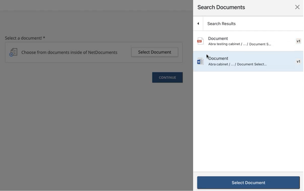Click the v1 badge on the PDF document
This screenshot has width=304, height=191.
298,41
